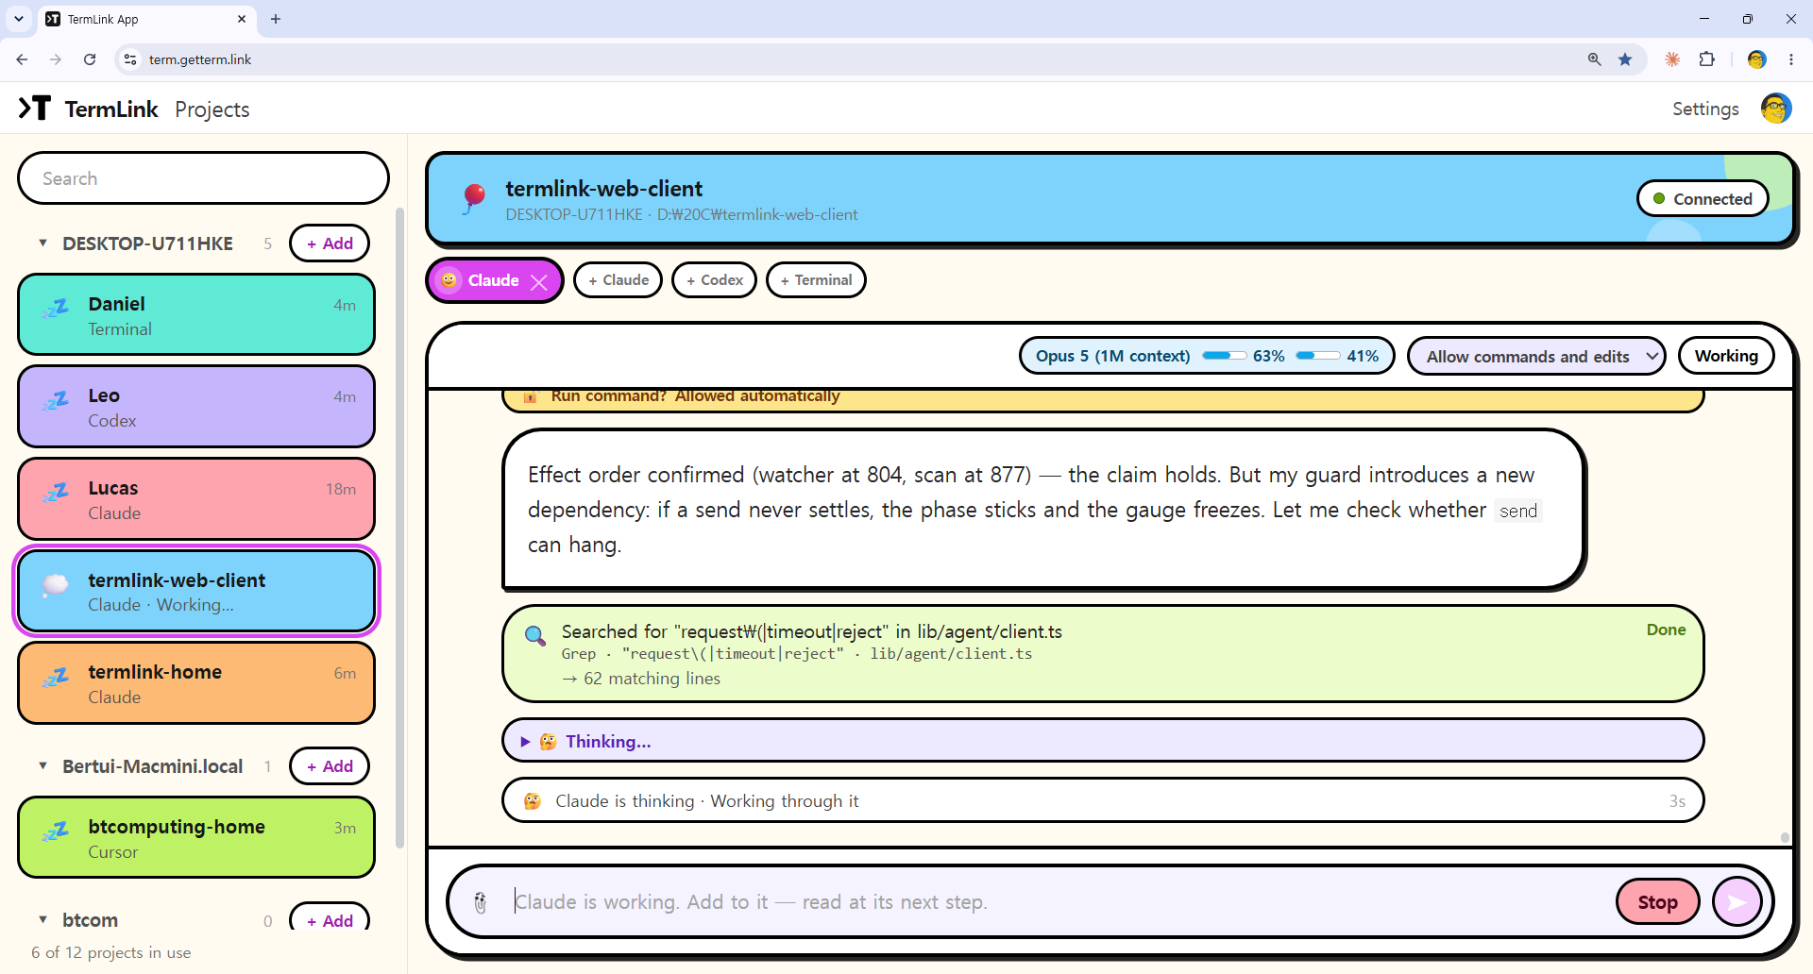Click the 63% usage progress bar
The height and width of the screenshot is (974, 1813).
click(1224, 356)
